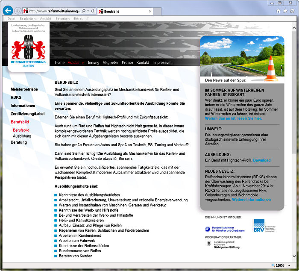Viewport: 299px width, 271px height.
Task: Open the Extras menu
Action: pos(78,19)
